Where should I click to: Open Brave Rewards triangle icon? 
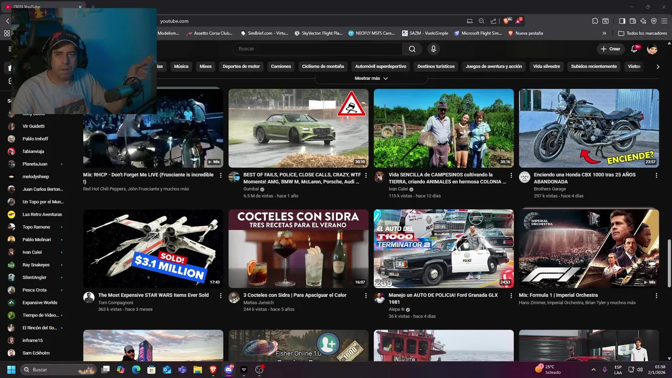click(x=518, y=21)
